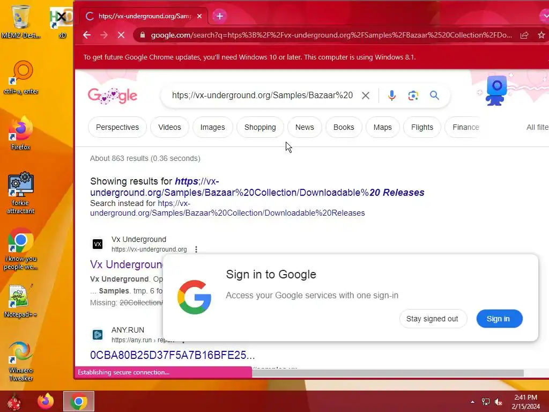
Task: Clear the Google search box text
Action: click(366, 95)
